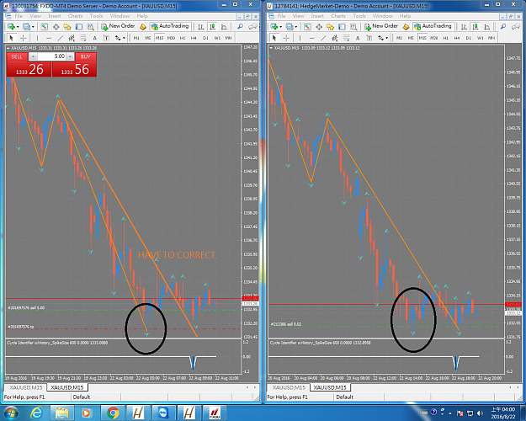Image resolution: width=526 pixels, height=421 pixels.
Task: Select cursor arrow tool in FXDD window
Action: click(11, 38)
